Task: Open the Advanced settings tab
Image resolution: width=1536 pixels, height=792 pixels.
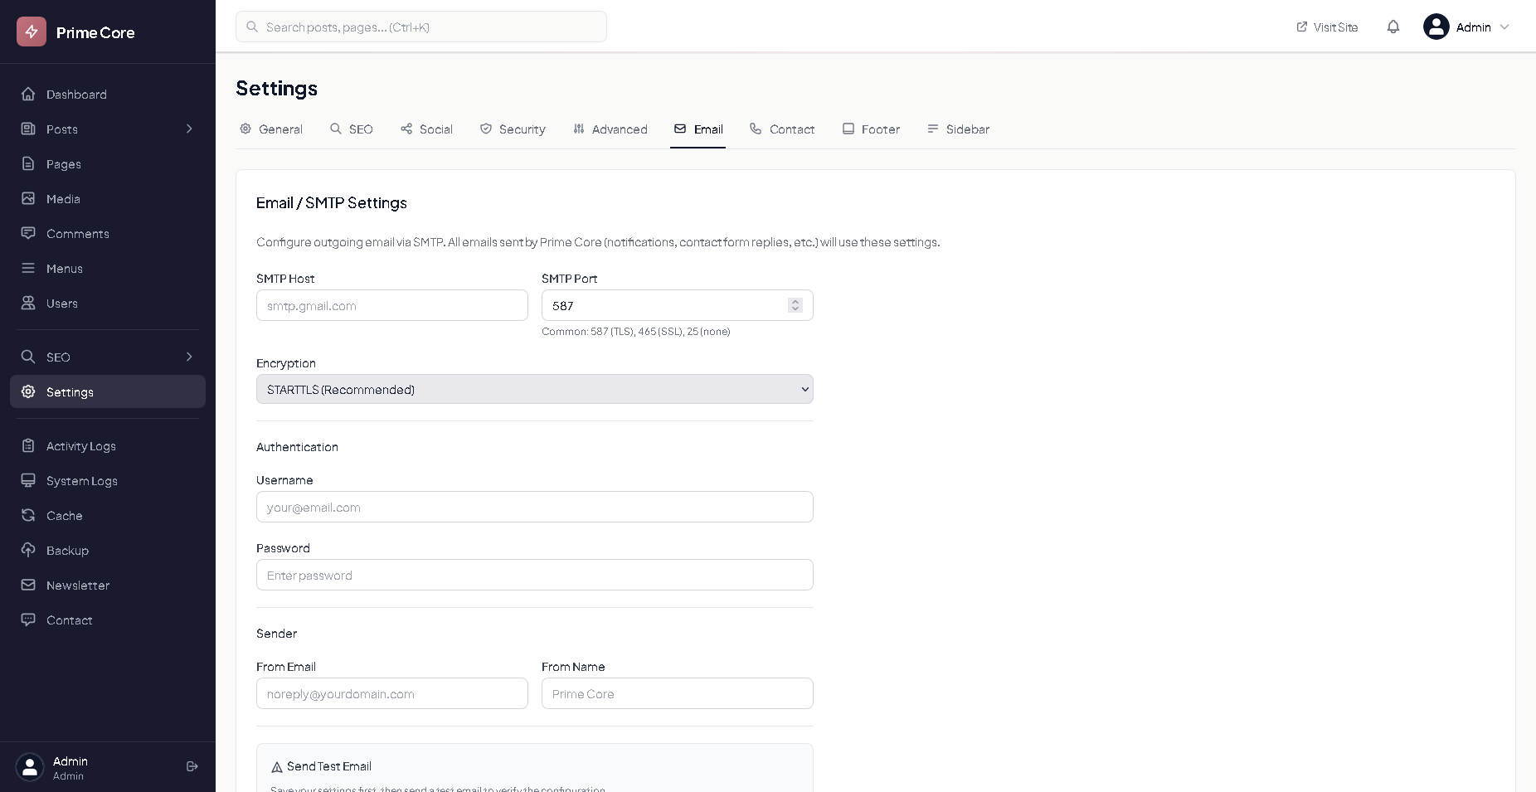Action: (610, 129)
